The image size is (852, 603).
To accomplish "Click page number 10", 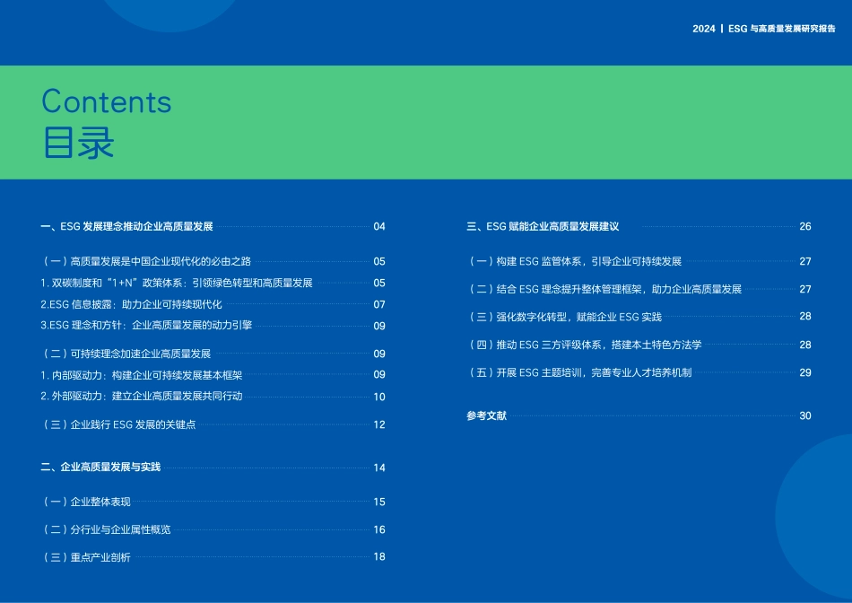I will [x=379, y=397].
